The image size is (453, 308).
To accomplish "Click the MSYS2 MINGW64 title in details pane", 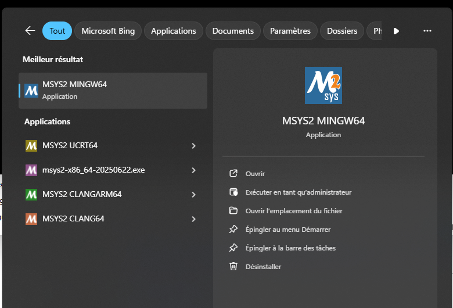I will [323, 121].
